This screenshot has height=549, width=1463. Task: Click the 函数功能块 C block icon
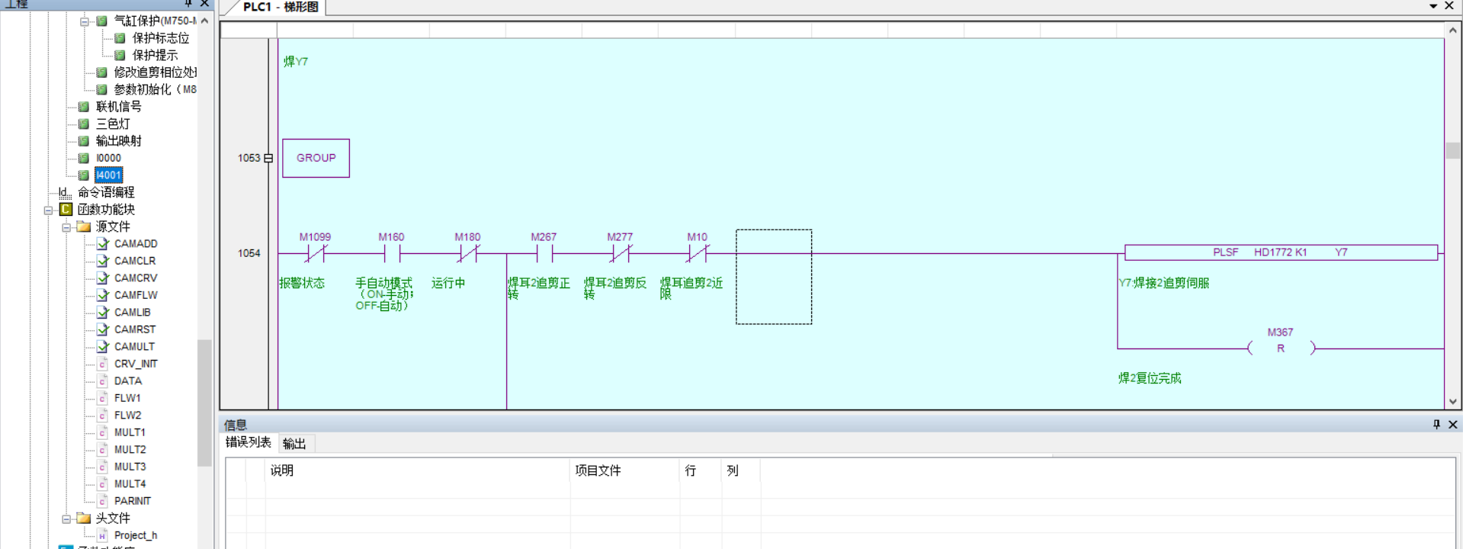click(66, 210)
